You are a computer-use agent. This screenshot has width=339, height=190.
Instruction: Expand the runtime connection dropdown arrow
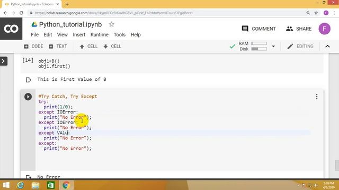(273, 46)
